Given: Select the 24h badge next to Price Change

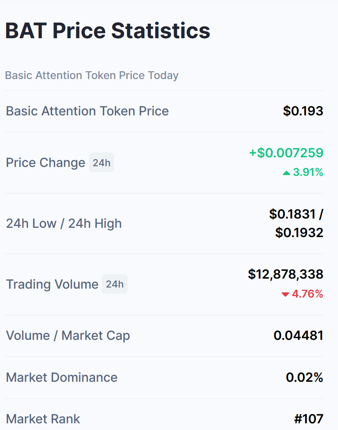Looking at the screenshot, I should click(102, 163).
